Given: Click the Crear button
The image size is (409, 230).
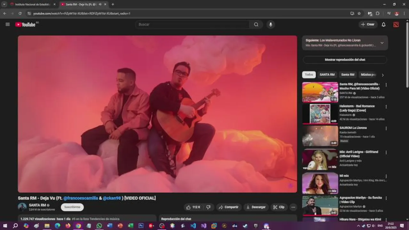Looking at the screenshot, I should (368, 25).
